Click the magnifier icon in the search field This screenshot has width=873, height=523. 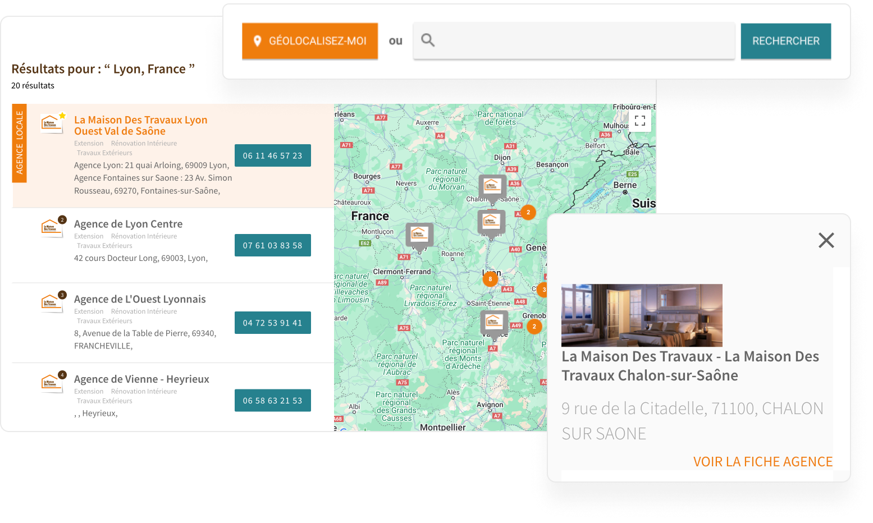(428, 40)
